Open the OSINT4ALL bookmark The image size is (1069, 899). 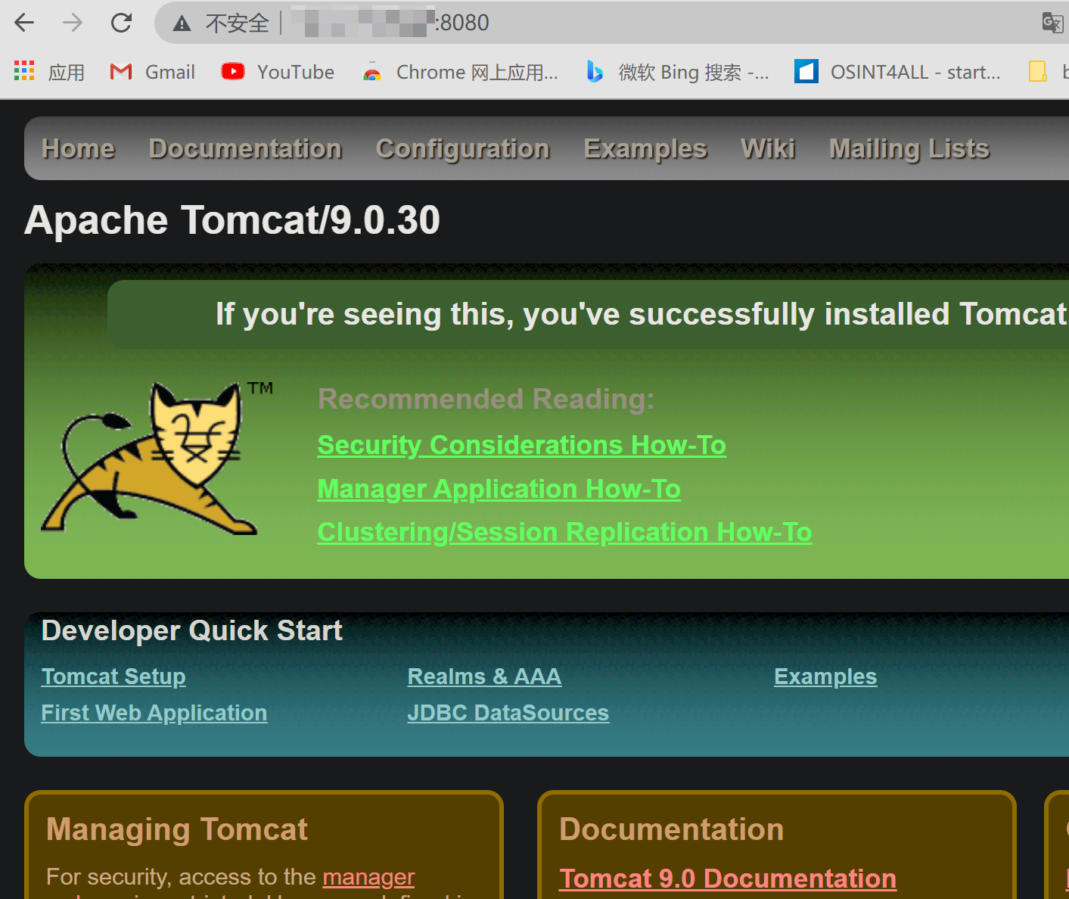point(897,72)
